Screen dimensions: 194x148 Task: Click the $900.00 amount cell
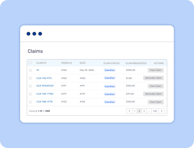[x=131, y=70]
